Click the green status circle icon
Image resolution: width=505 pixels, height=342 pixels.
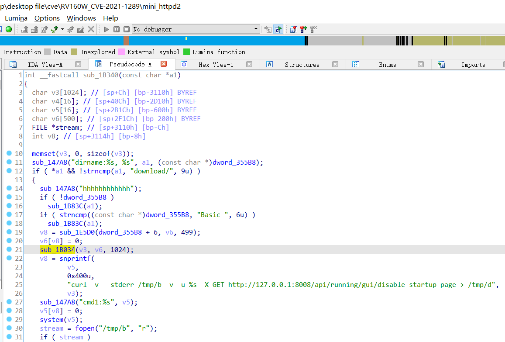9,29
